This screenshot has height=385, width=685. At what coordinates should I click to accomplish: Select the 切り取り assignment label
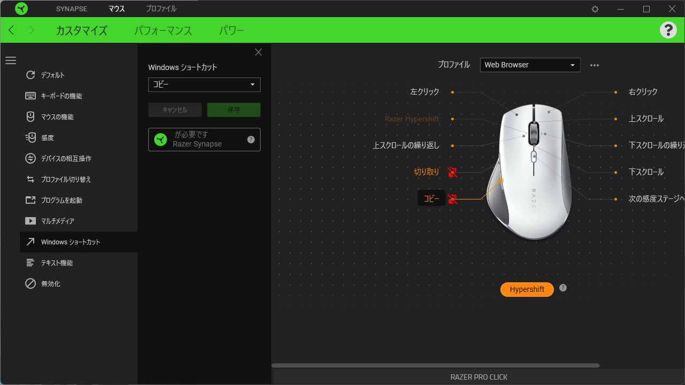[x=427, y=172]
